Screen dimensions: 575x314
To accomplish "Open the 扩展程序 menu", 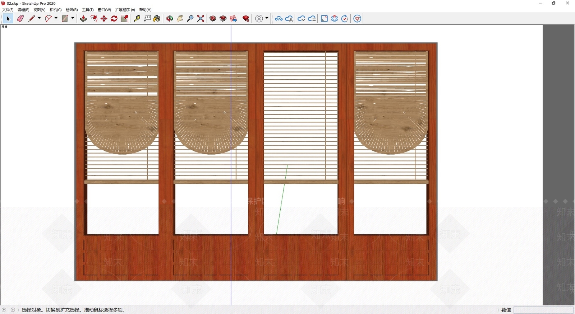I will pos(125,10).
